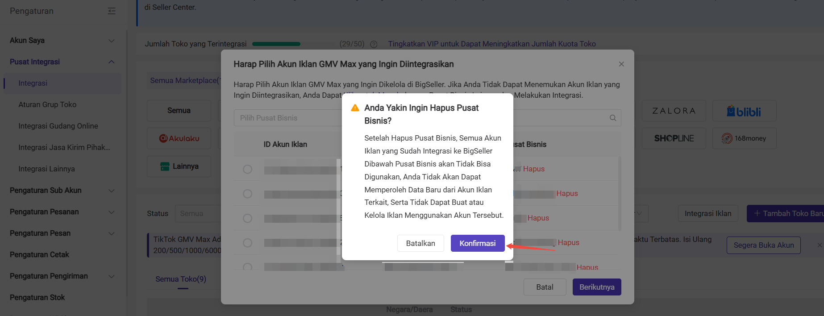This screenshot has height=316, width=824.
Task: Click Batalkan to cancel deletion
Action: tap(420, 243)
